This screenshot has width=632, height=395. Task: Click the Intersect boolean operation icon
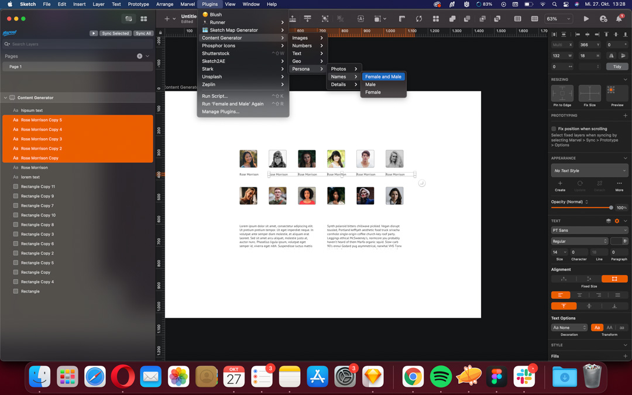click(x=482, y=19)
